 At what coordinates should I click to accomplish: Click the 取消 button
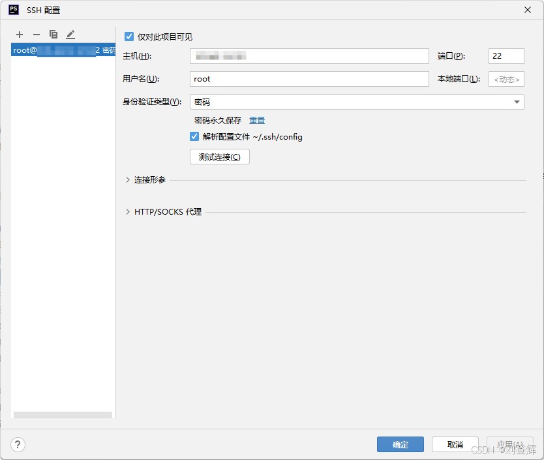(x=455, y=445)
